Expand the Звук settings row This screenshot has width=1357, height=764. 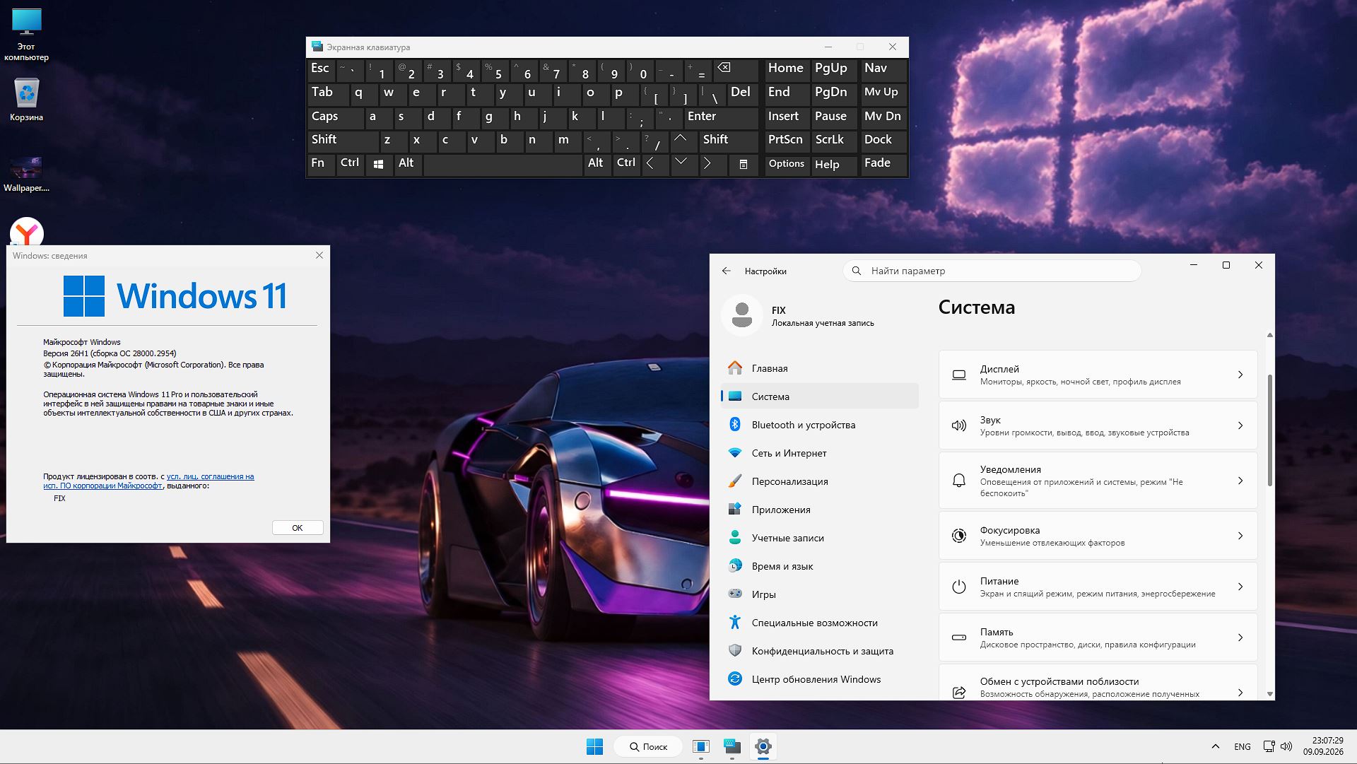coord(1098,425)
